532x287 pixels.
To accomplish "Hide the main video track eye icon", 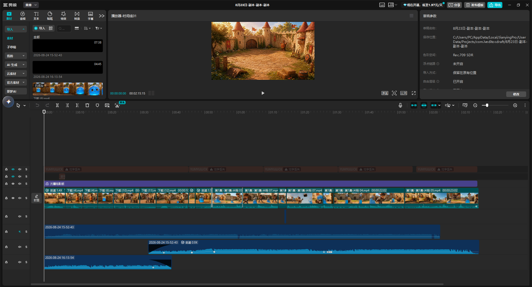I will tap(13, 198).
